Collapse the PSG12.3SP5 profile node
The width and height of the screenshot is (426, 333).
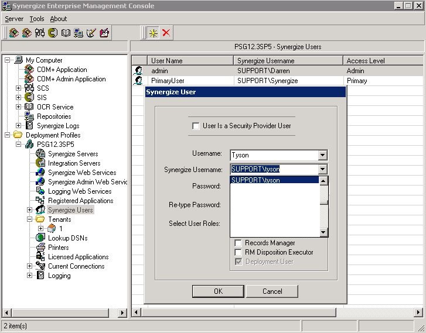tap(19, 145)
